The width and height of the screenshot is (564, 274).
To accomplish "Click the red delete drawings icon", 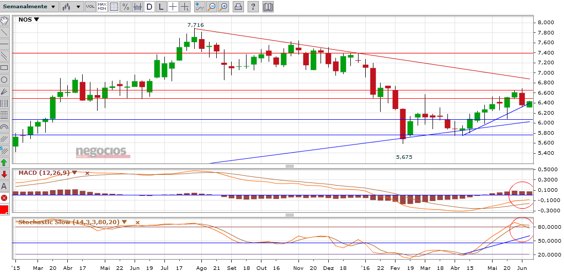I will pos(4,198).
